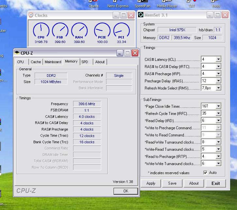Open the Write-Write Turnaround clocks dropdown
Image resolution: width=237 pixels, height=210 pixels.
coord(219,163)
